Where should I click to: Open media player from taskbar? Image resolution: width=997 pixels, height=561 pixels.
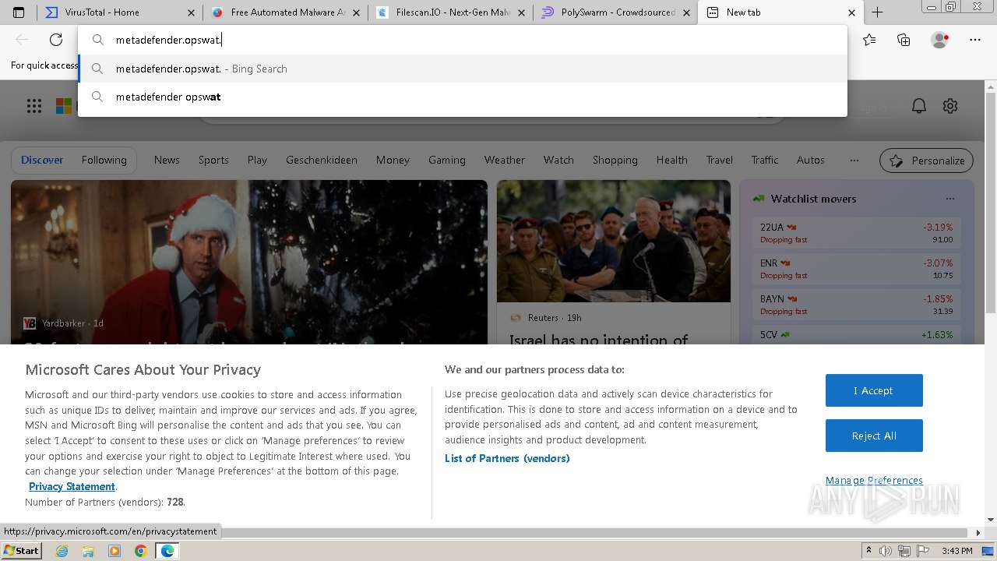pos(114,551)
